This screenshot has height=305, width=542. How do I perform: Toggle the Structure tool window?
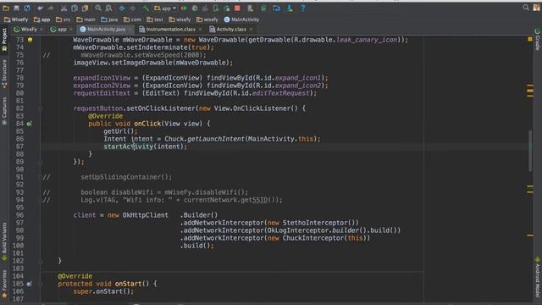(4, 74)
